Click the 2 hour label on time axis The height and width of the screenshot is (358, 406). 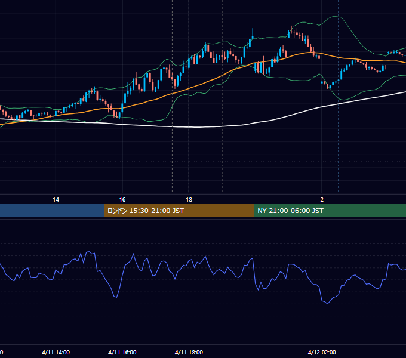tap(322, 200)
